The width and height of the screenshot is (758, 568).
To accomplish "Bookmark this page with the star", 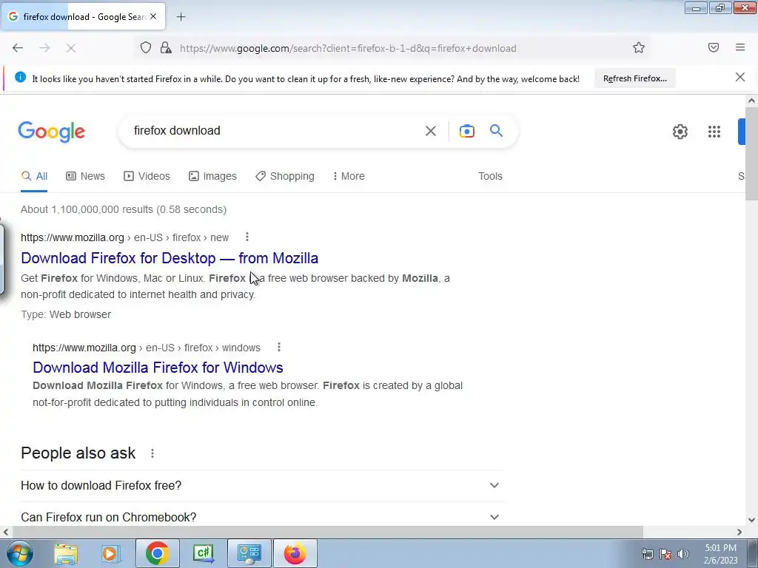I will point(639,47).
